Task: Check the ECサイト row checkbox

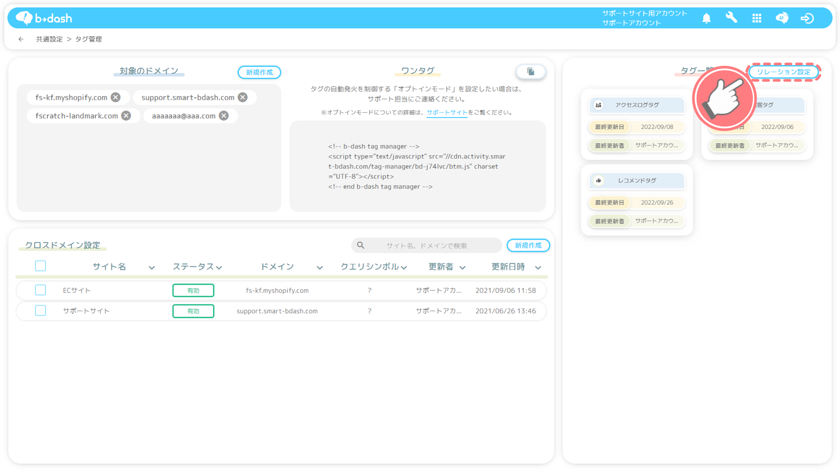Action: tap(40, 290)
